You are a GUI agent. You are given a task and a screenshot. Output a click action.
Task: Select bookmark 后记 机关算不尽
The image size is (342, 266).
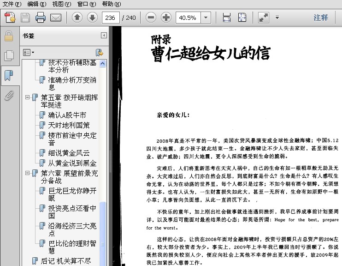coord(66,261)
